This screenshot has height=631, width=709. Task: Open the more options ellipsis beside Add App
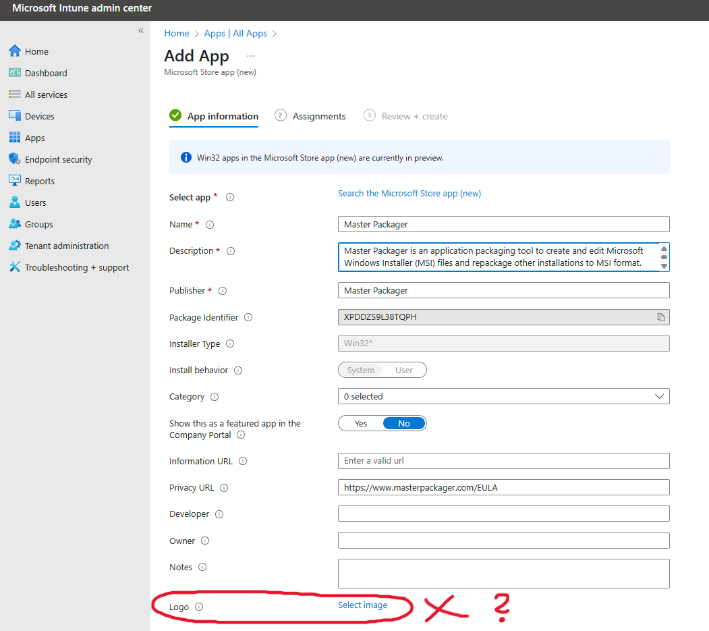tap(251, 56)
